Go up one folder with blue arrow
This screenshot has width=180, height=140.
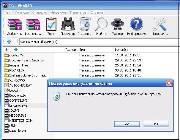tap(9, 42)
